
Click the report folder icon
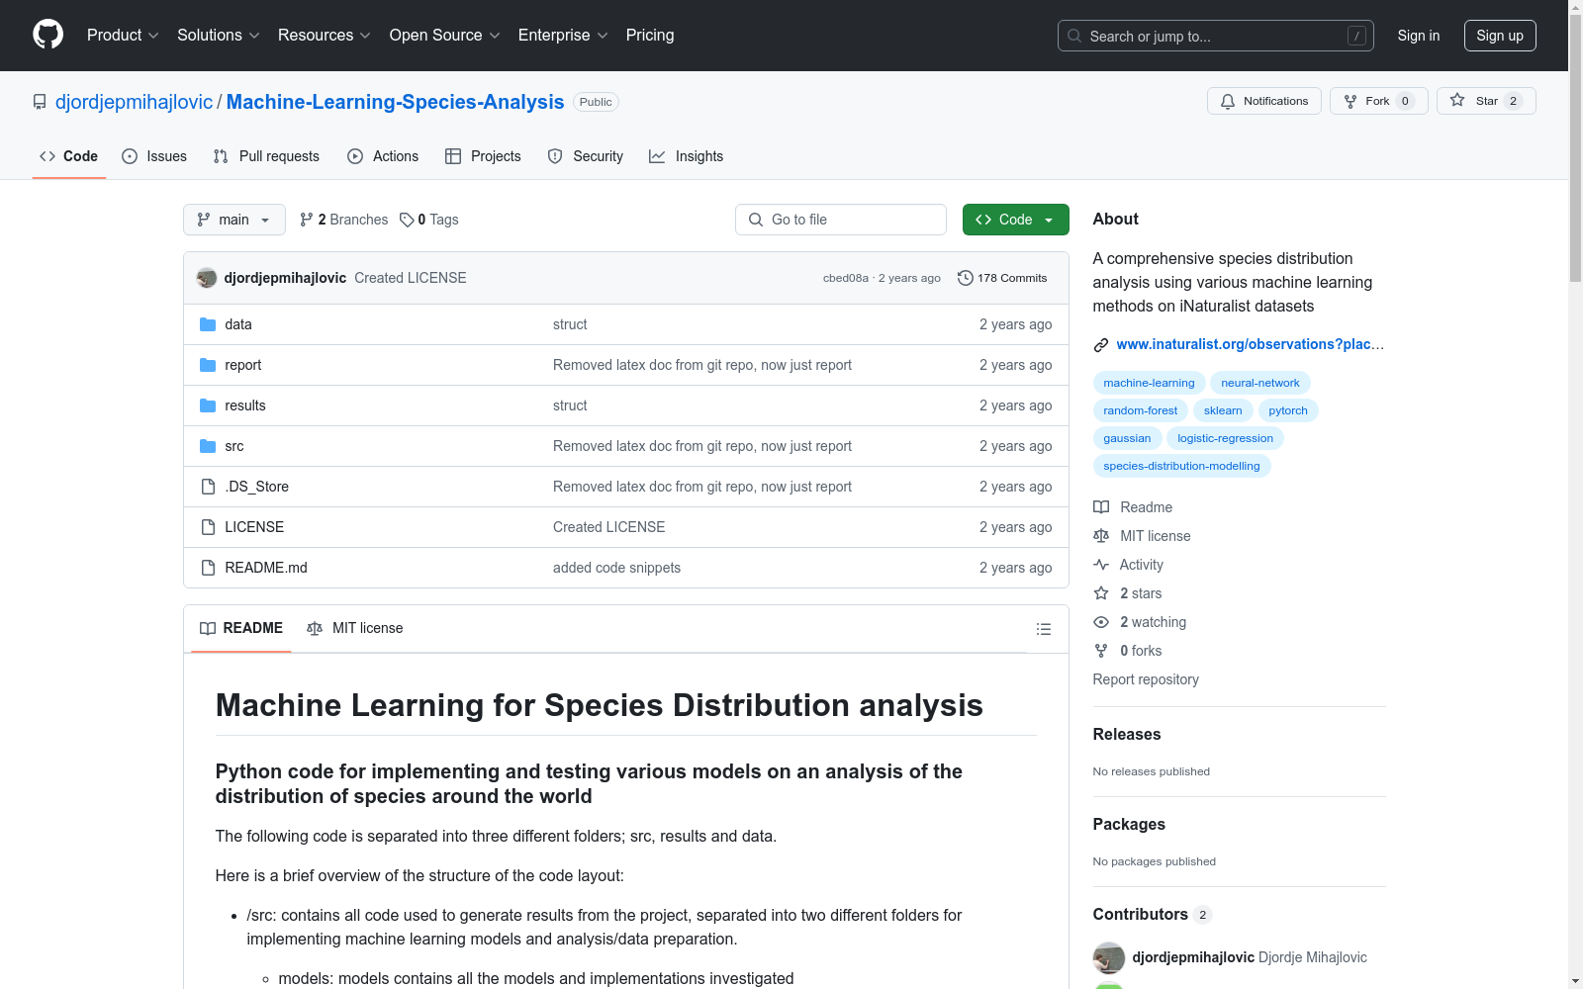pos(208,365)
